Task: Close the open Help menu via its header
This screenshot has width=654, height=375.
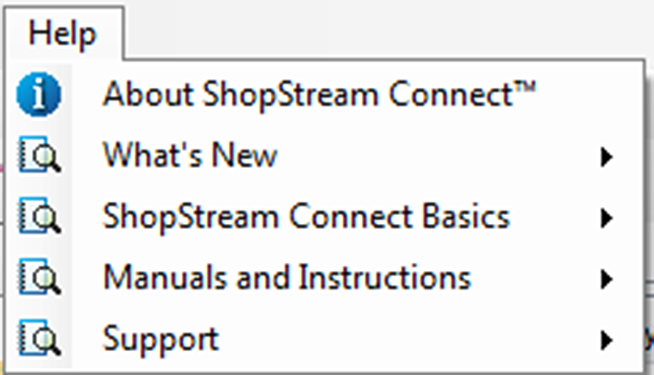Action: pos(62,34)
